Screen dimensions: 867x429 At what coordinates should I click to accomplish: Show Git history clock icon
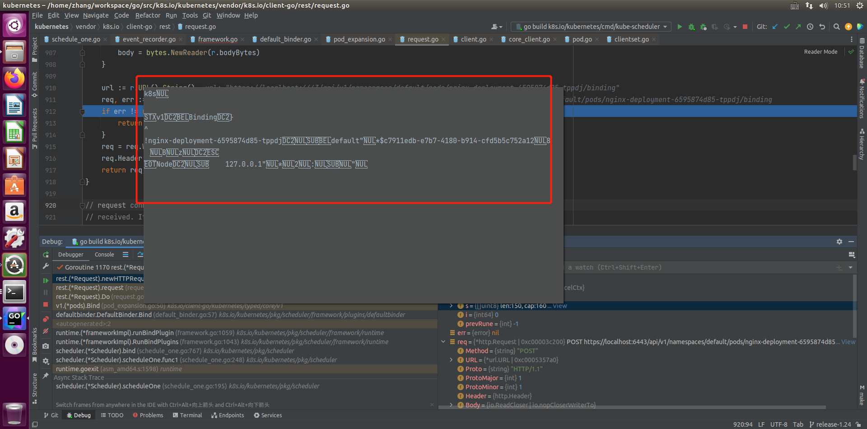810,27
